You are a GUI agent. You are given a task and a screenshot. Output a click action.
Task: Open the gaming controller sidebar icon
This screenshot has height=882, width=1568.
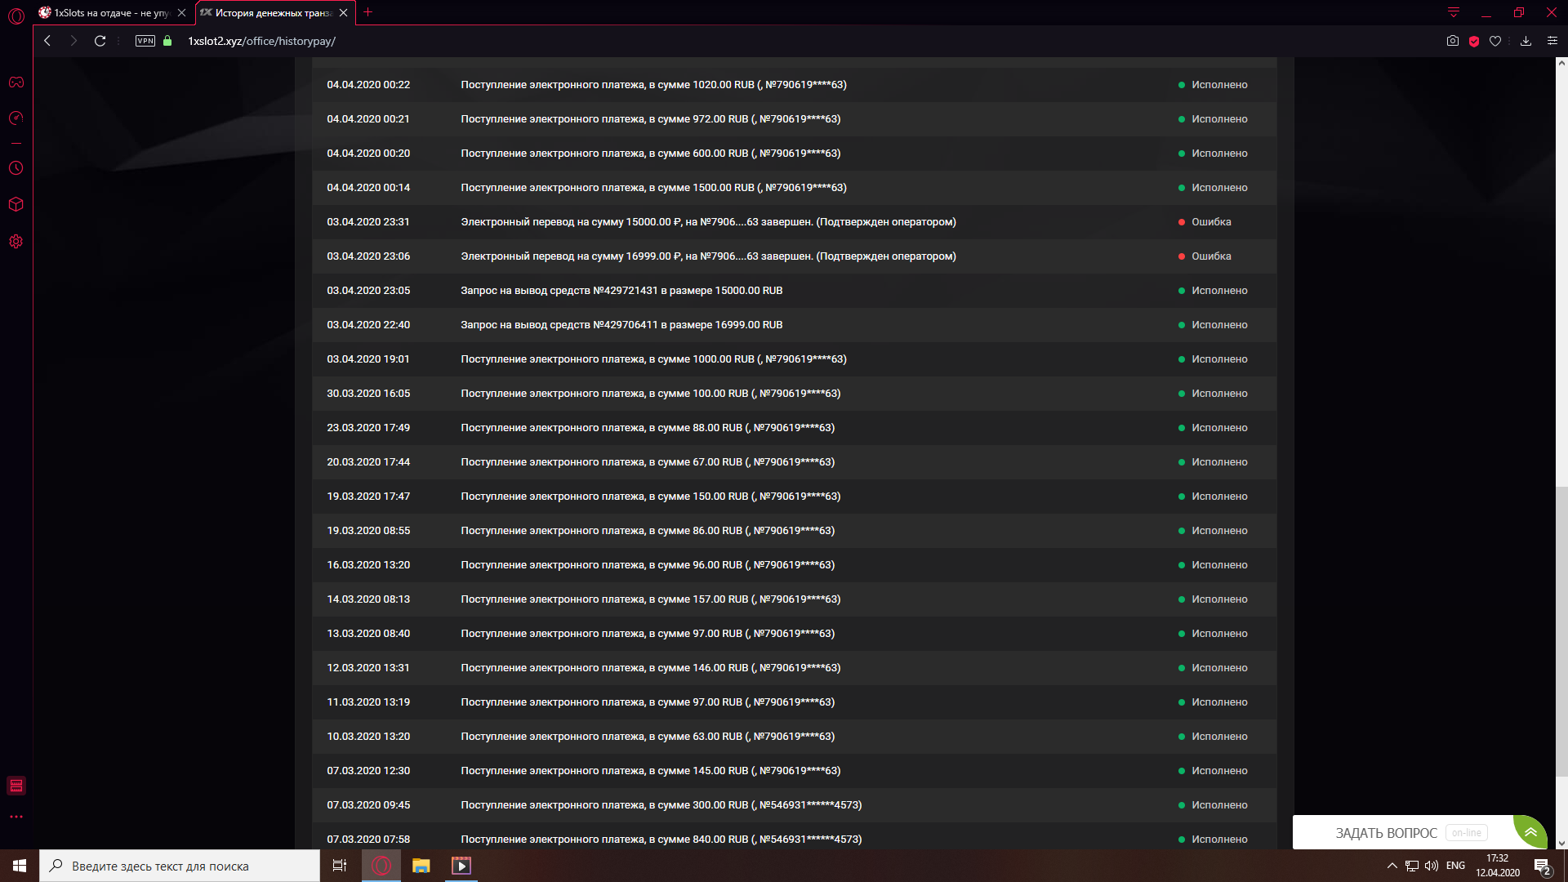16,82
